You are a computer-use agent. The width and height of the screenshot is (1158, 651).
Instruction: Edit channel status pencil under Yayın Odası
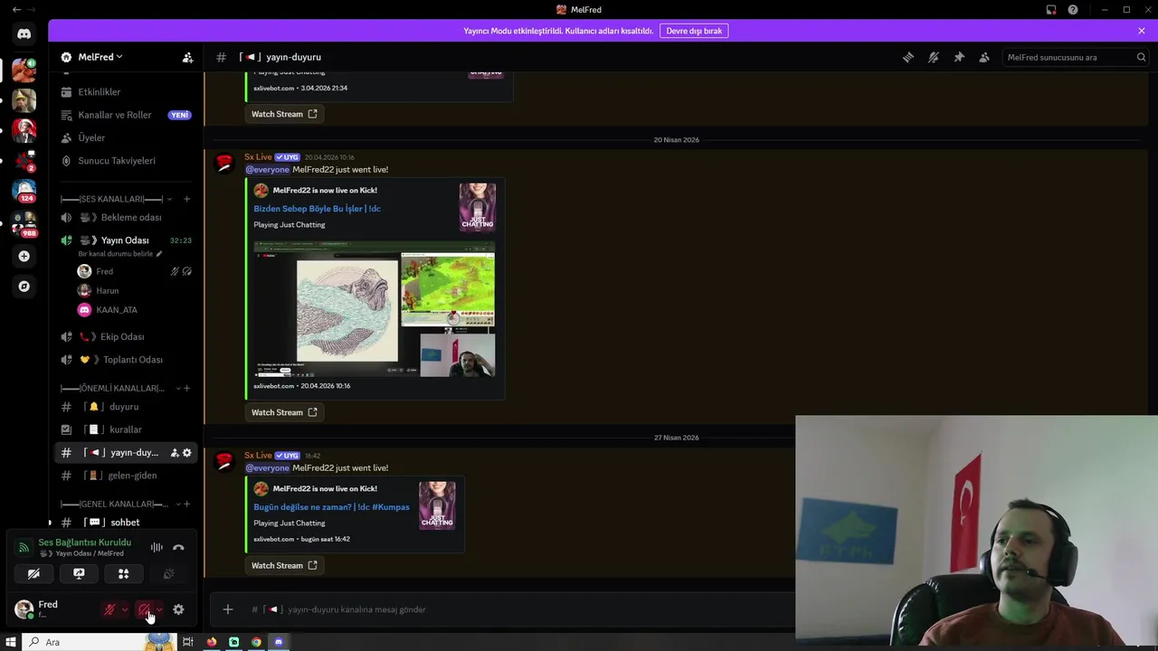coord(159,254)
